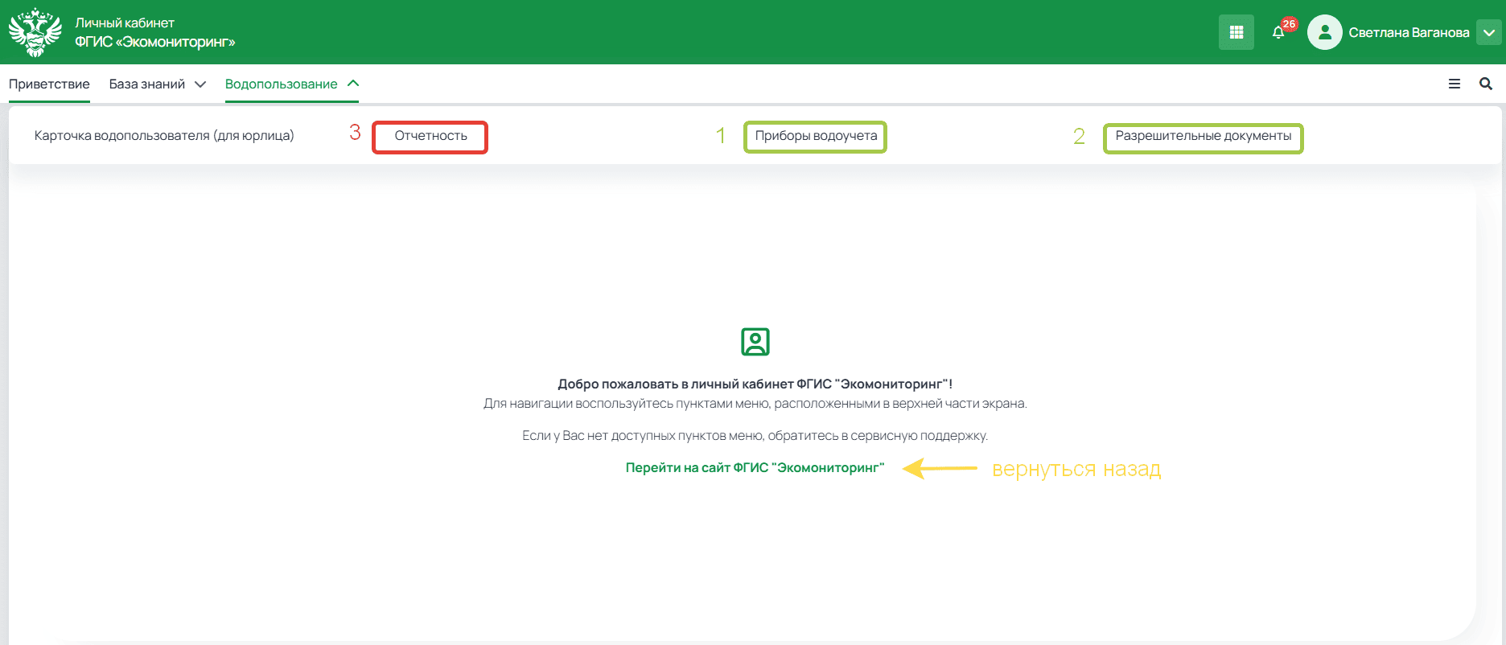The image size is (1506, 645).
Task: Switch to the Приветствие tab
Action: coord(49,84)
